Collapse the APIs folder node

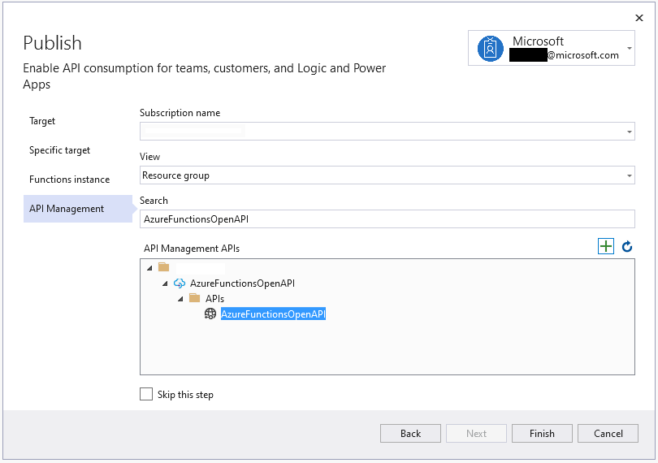coord(180,298)
